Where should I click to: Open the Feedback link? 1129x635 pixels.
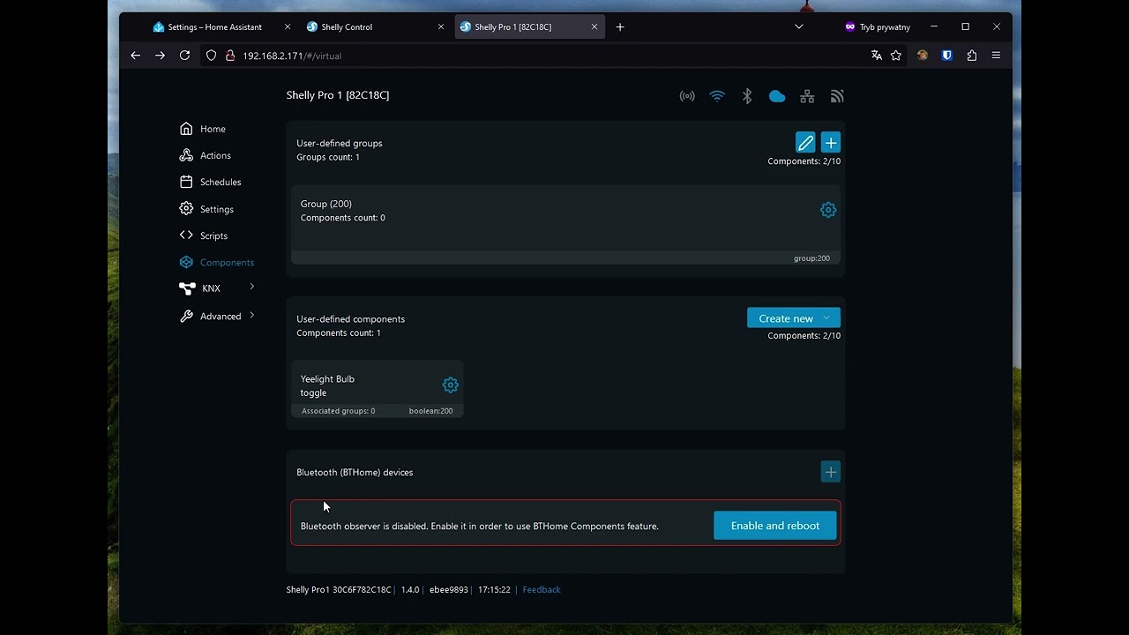542,589
